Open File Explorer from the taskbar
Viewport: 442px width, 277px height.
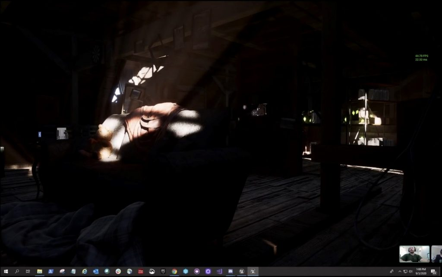(x=39, y=271)
